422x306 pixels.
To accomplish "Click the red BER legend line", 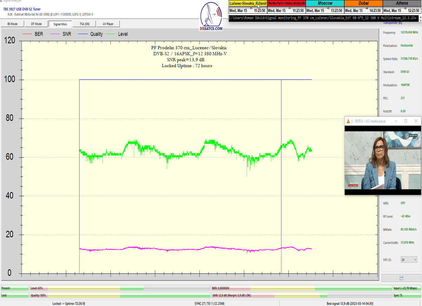I will [x=27, y=34].
